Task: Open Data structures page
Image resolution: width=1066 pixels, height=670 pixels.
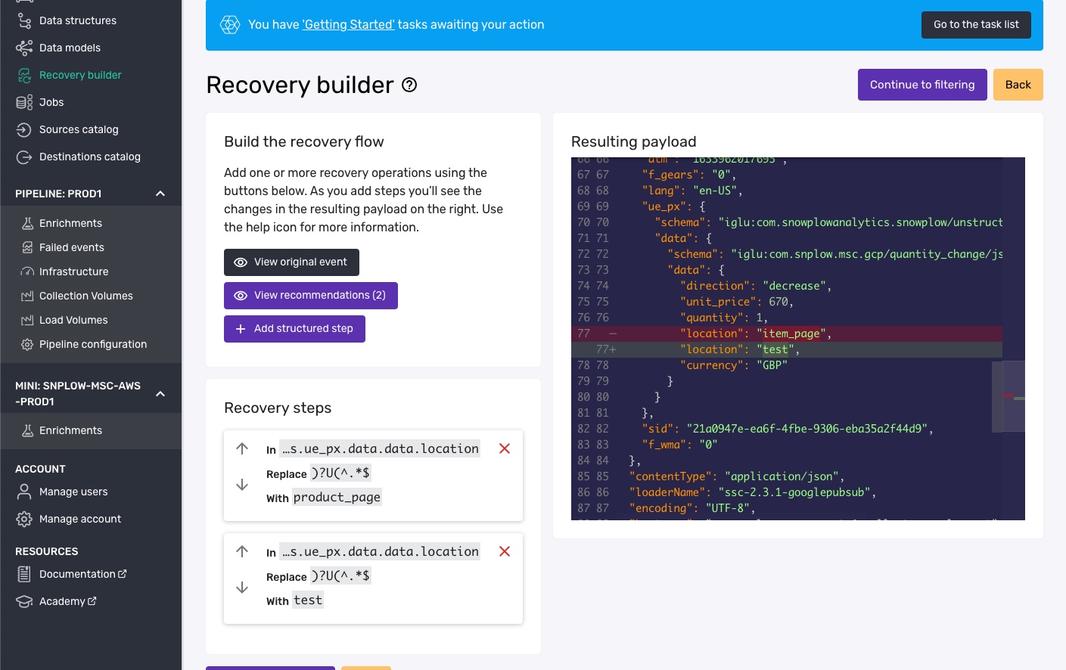Action: 78,20
